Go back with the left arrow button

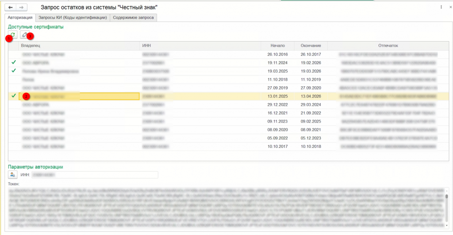(x=11, y=7)
